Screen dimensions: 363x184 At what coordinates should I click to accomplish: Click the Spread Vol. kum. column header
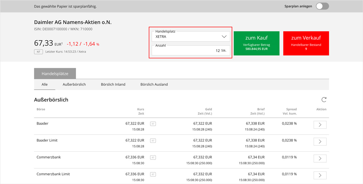pyautogui.click(x=290, y=111)
